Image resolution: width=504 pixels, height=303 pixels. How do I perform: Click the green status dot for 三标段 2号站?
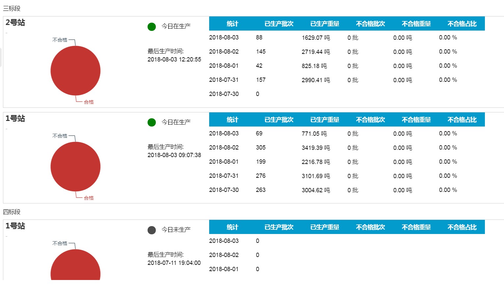click(x=152, y=27)
